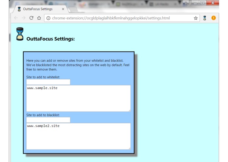
Task: Click inside the blacklist text area
Action: [x=78, y=136]
